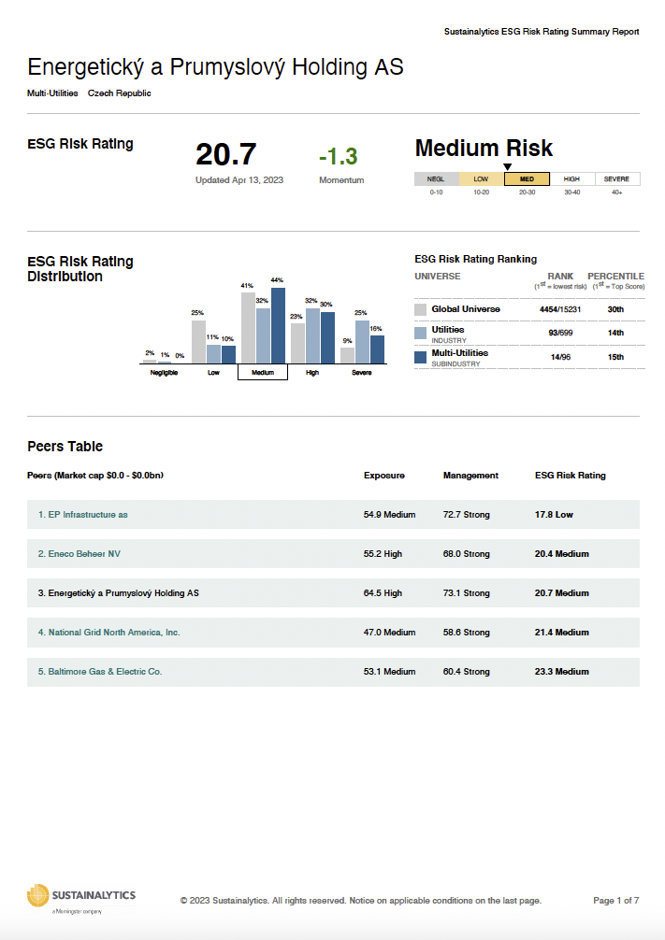This screenshot has width=665, height=940.
Task: Click the Energetický a Prumyslový Holding AS row
Action: coord(119,593)
